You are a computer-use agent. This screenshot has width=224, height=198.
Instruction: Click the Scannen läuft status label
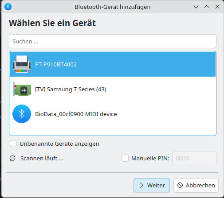[x=42, y=158]
